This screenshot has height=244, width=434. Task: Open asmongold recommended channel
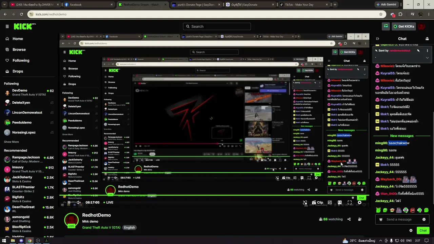29,219
